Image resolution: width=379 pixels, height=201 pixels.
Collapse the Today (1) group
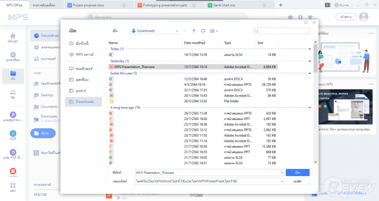[310, 49]
